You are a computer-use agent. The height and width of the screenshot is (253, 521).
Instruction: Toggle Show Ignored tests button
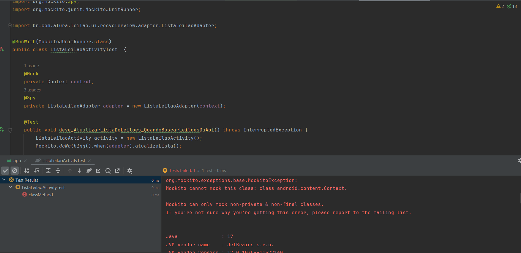click(x=15, y=171)
